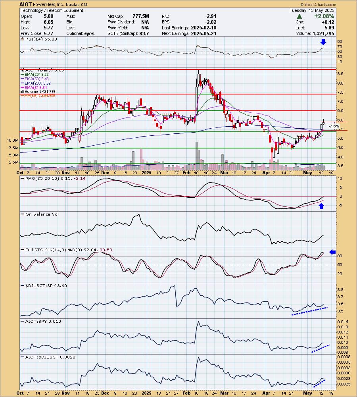357x397 pixels.
Task: Click the EMA(200) 5.52 legend text
Action: 37,83
